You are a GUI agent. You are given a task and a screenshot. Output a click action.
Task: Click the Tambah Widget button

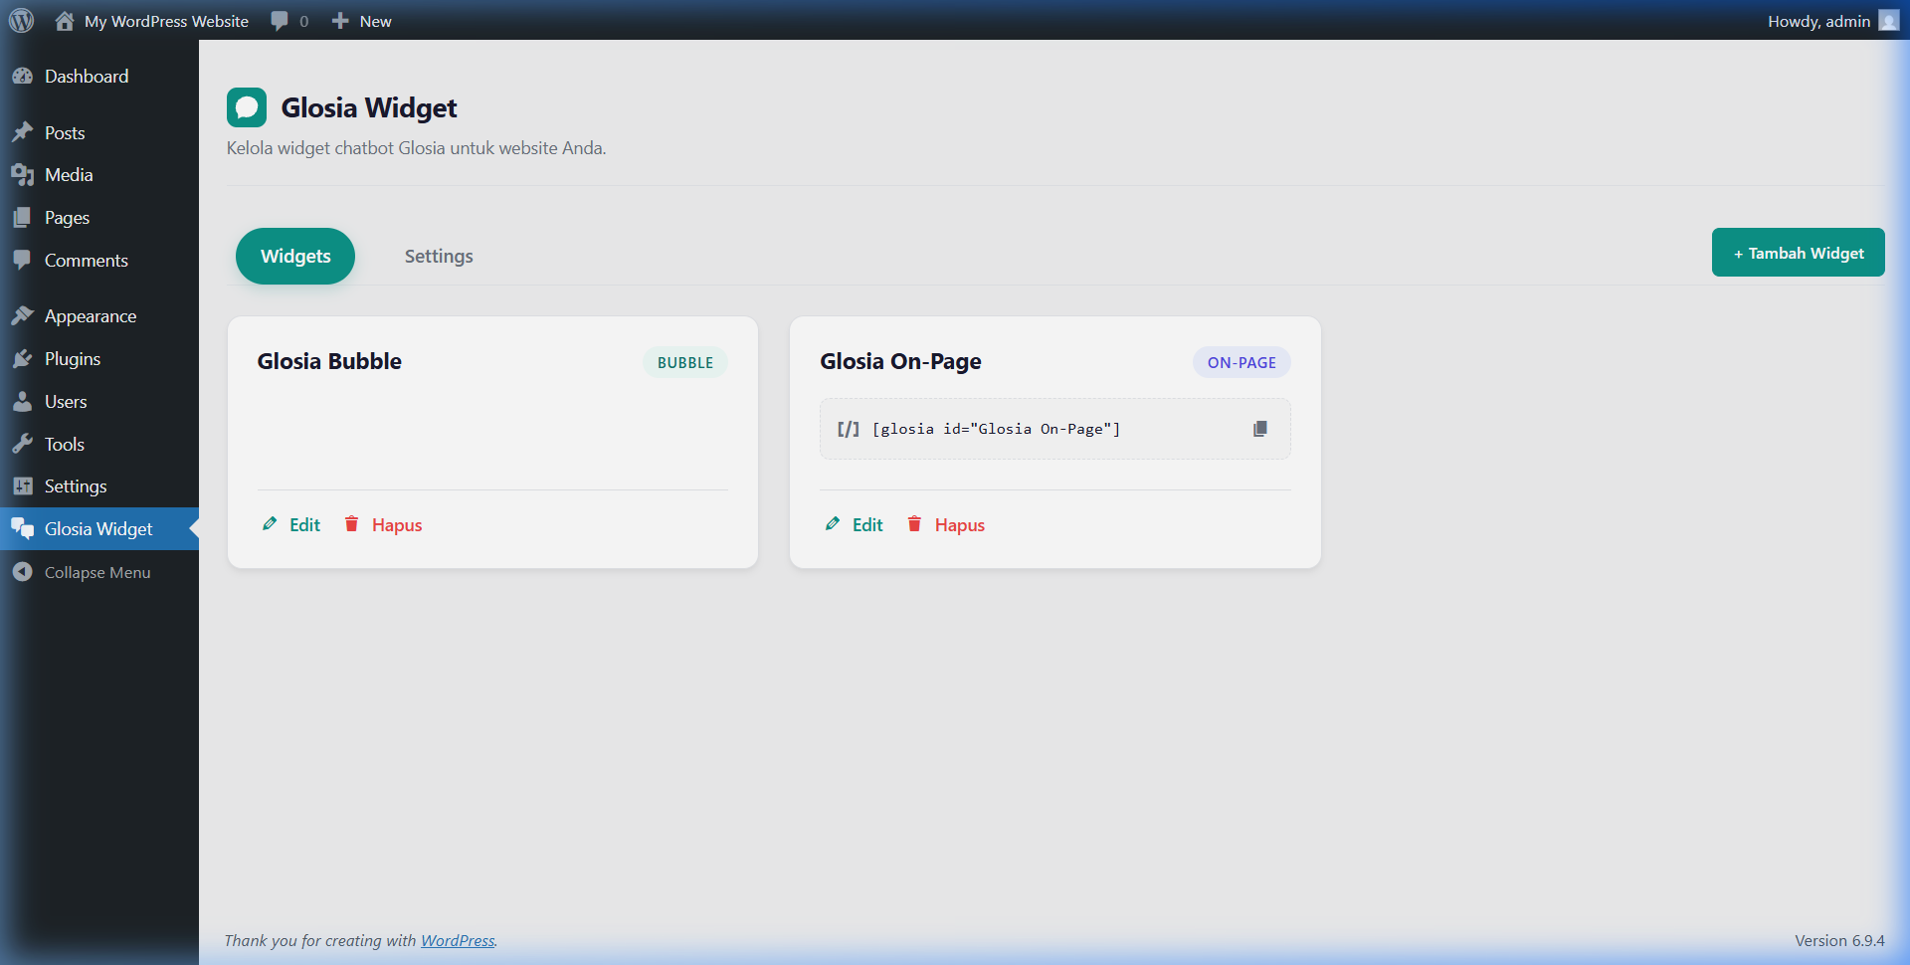(x=1798, y=253)
